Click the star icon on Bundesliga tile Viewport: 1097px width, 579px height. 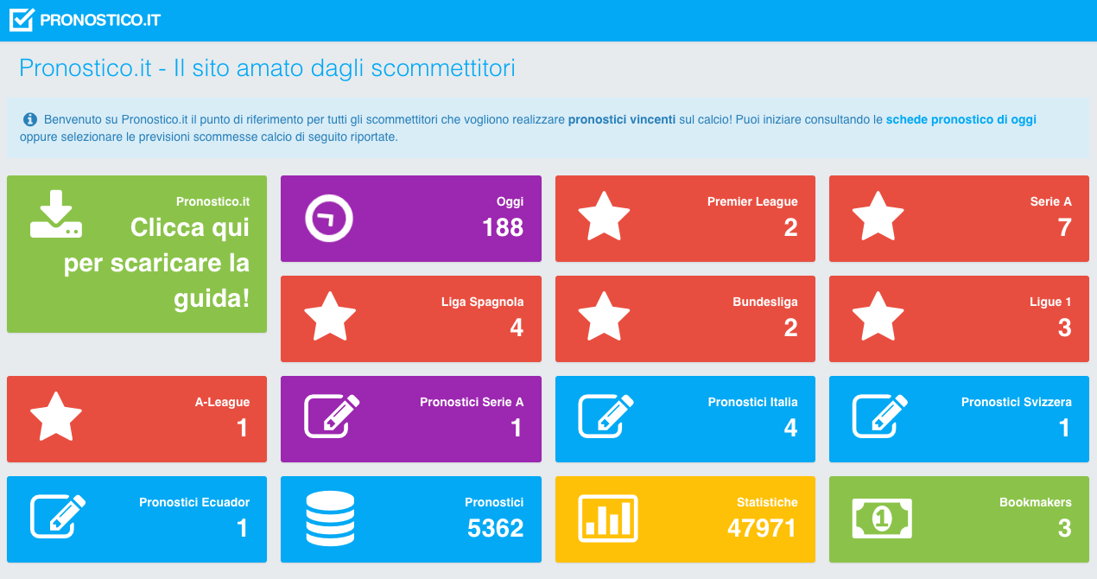coord(604,317)
